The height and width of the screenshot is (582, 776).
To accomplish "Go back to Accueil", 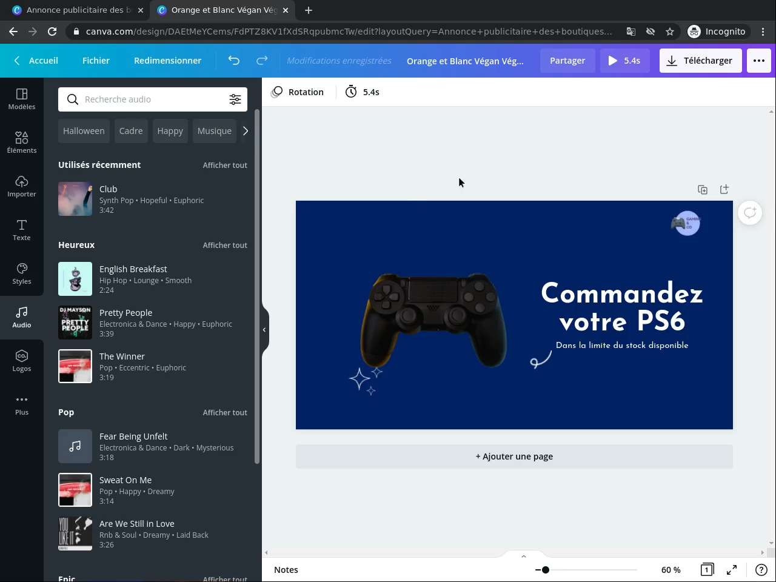I will pos(36,61).
